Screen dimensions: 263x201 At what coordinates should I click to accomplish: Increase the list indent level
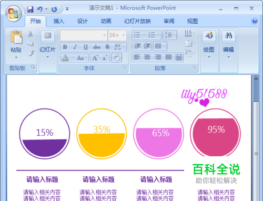coord(147,46)
